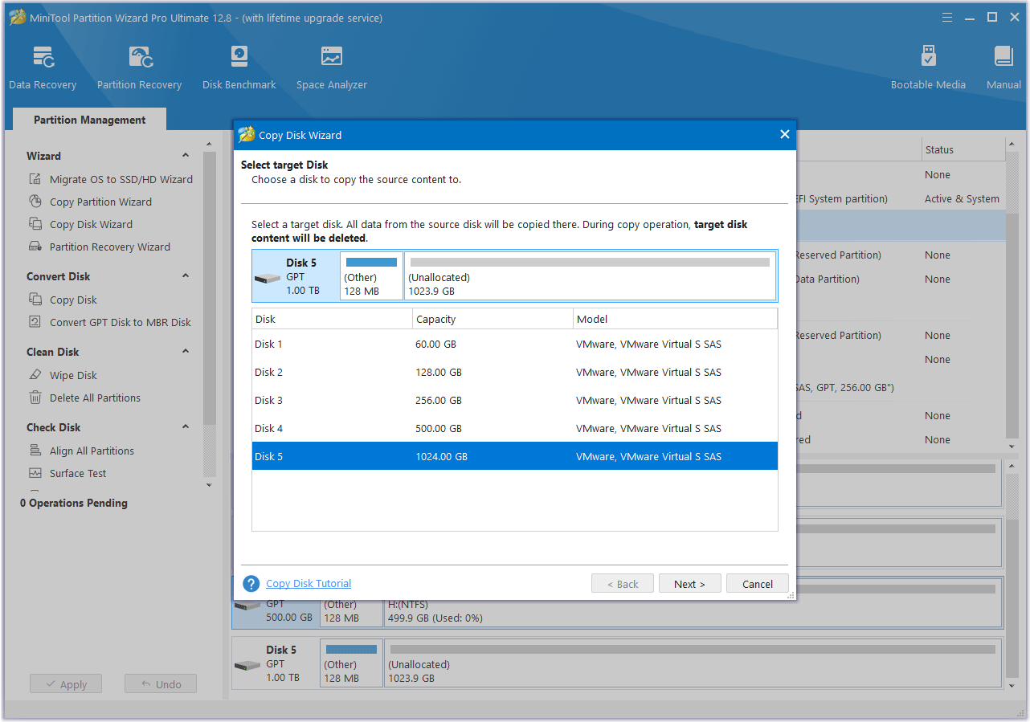
Task: Open Copy Disk Tutorial link
Action: 309,584
